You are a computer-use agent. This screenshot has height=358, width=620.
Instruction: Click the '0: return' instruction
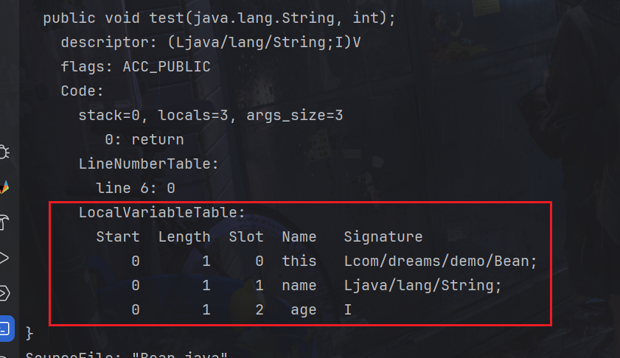click(144, 139)
